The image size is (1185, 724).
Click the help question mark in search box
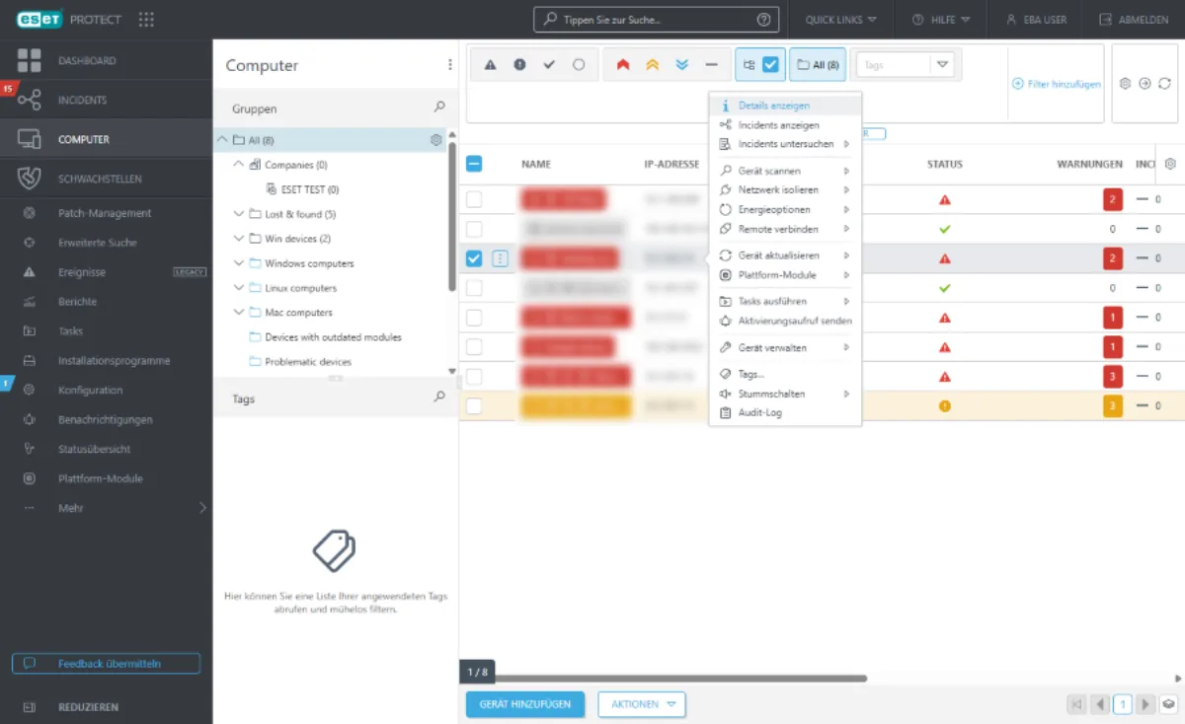[763, 20]
